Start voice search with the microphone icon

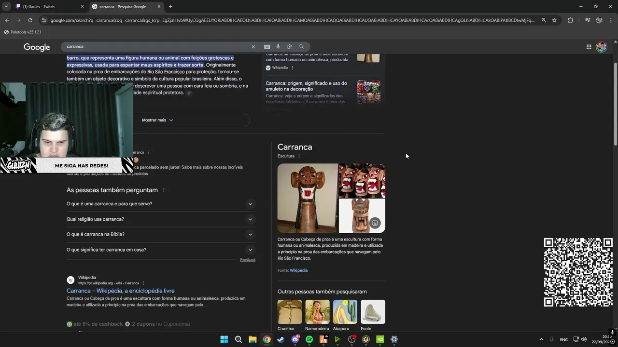click(x=278, y=47)
